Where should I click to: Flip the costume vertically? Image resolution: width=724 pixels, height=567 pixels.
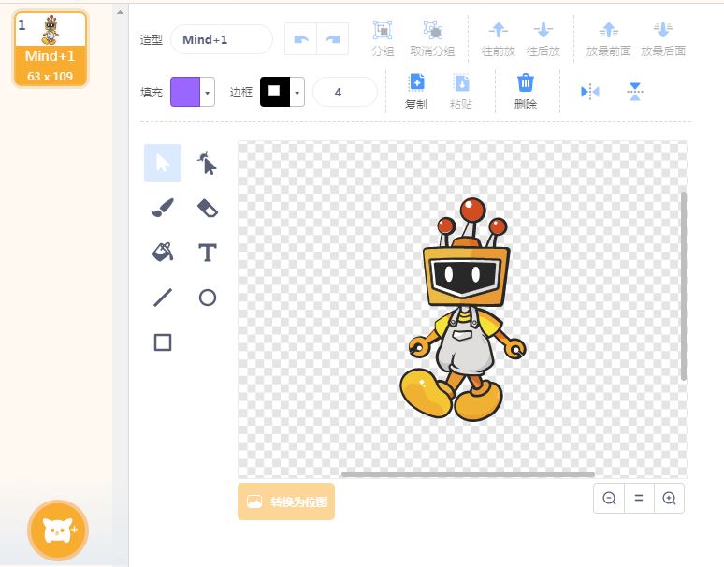635,92
